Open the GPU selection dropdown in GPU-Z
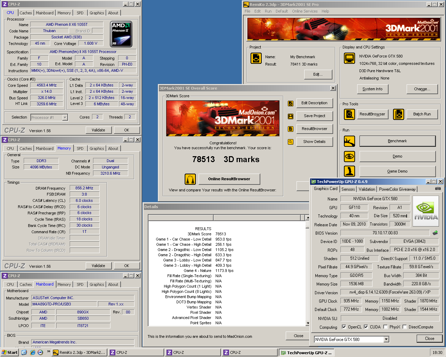446x357 pixels. (386, 340)
